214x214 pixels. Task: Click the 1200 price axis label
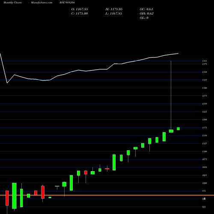(205, 119)
